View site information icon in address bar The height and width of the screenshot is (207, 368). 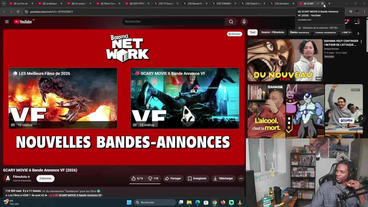(x=26, y=11)
